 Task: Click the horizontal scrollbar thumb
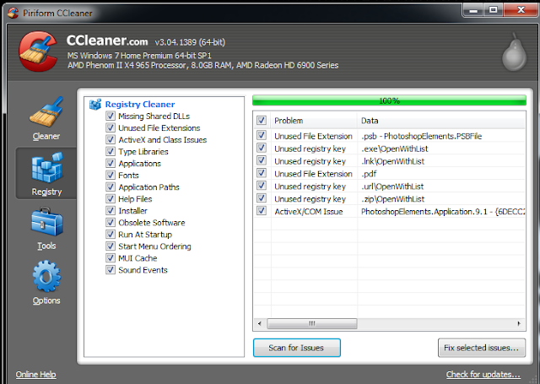pos(312,324)
